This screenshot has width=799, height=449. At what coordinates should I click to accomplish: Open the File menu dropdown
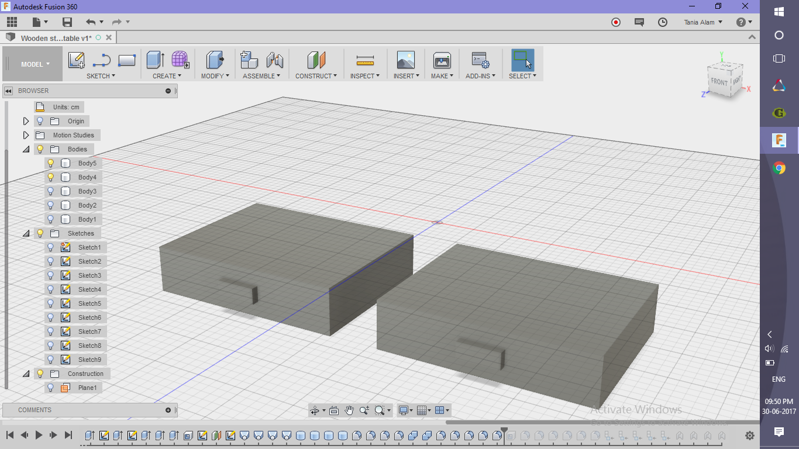coord(40,22)
